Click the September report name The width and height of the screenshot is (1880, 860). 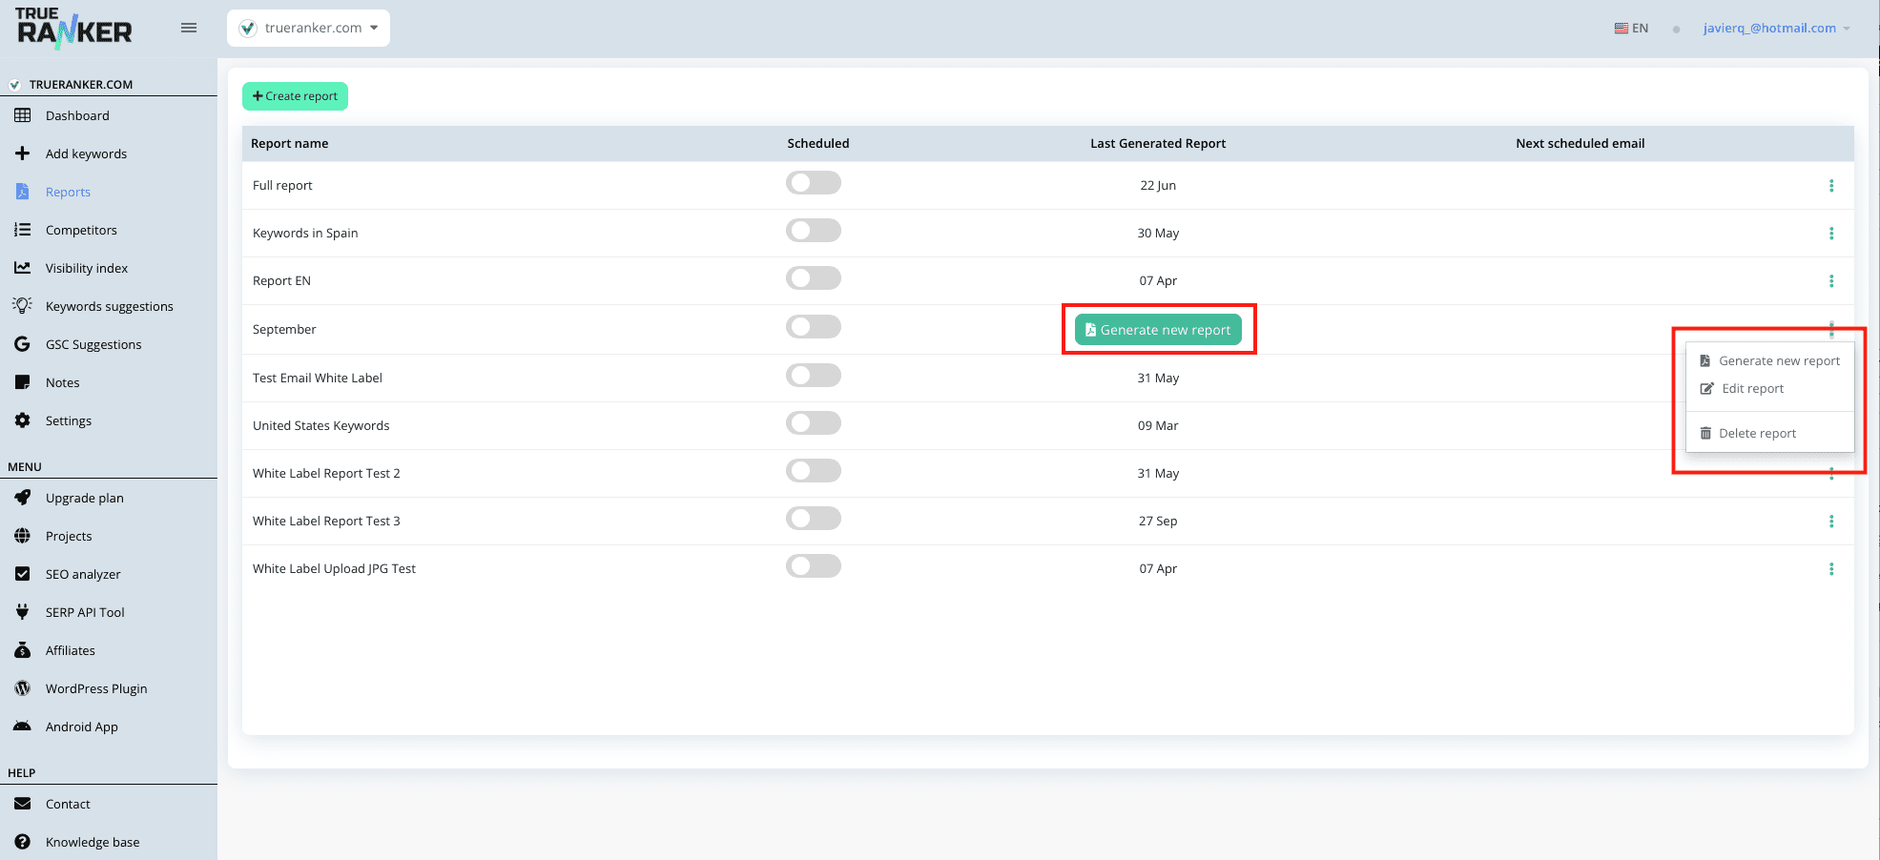click(x=284, y=330)
